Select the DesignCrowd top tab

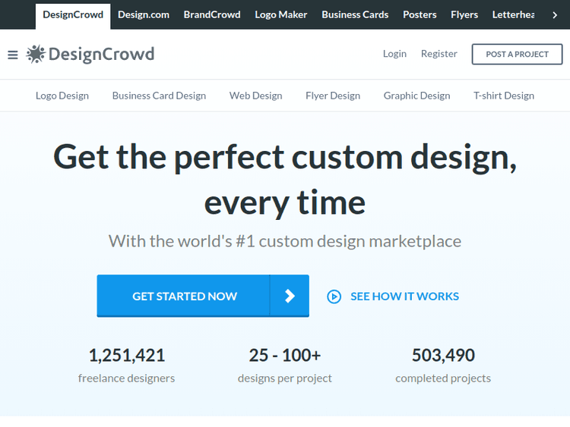tap(73, 15)
